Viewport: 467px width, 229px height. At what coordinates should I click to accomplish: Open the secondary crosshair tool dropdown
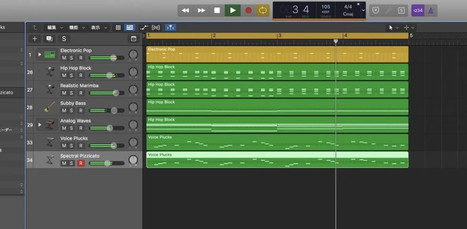(409, 27)
